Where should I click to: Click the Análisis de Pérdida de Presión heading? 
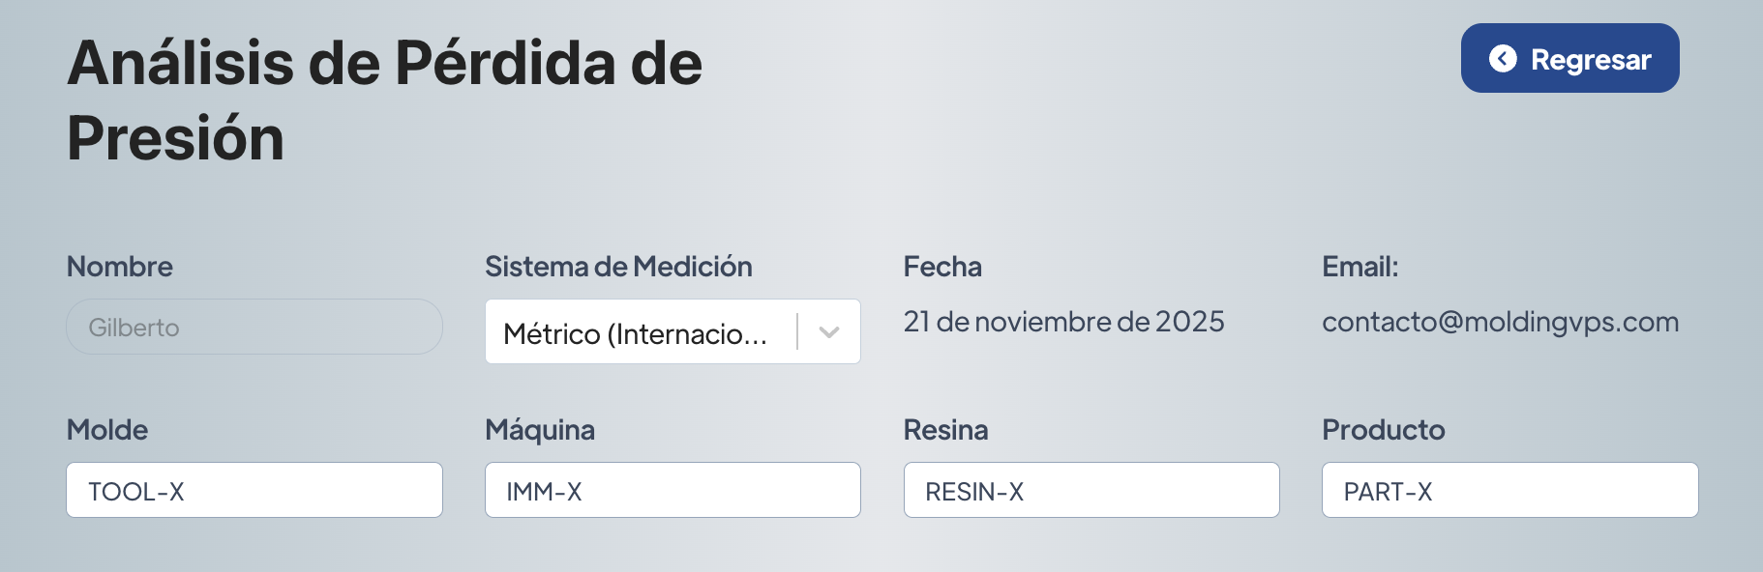coord(384,100)
